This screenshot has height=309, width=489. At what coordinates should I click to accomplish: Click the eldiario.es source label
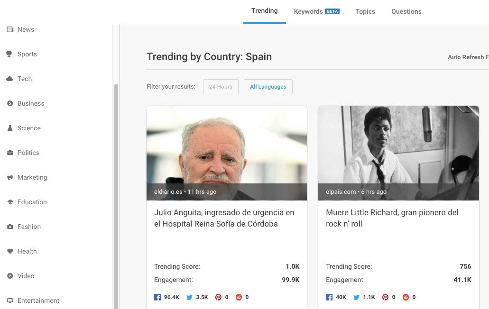(168, 191)
